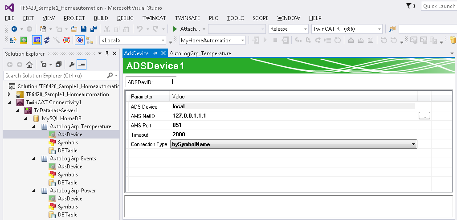Open the PROJECT menu
This screenshot has height=220, width=457.
coord(74,18)
